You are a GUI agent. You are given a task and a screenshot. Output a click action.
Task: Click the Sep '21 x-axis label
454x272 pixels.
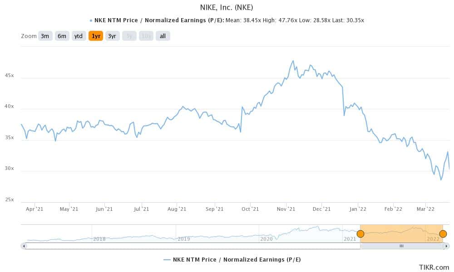[215, 209]
